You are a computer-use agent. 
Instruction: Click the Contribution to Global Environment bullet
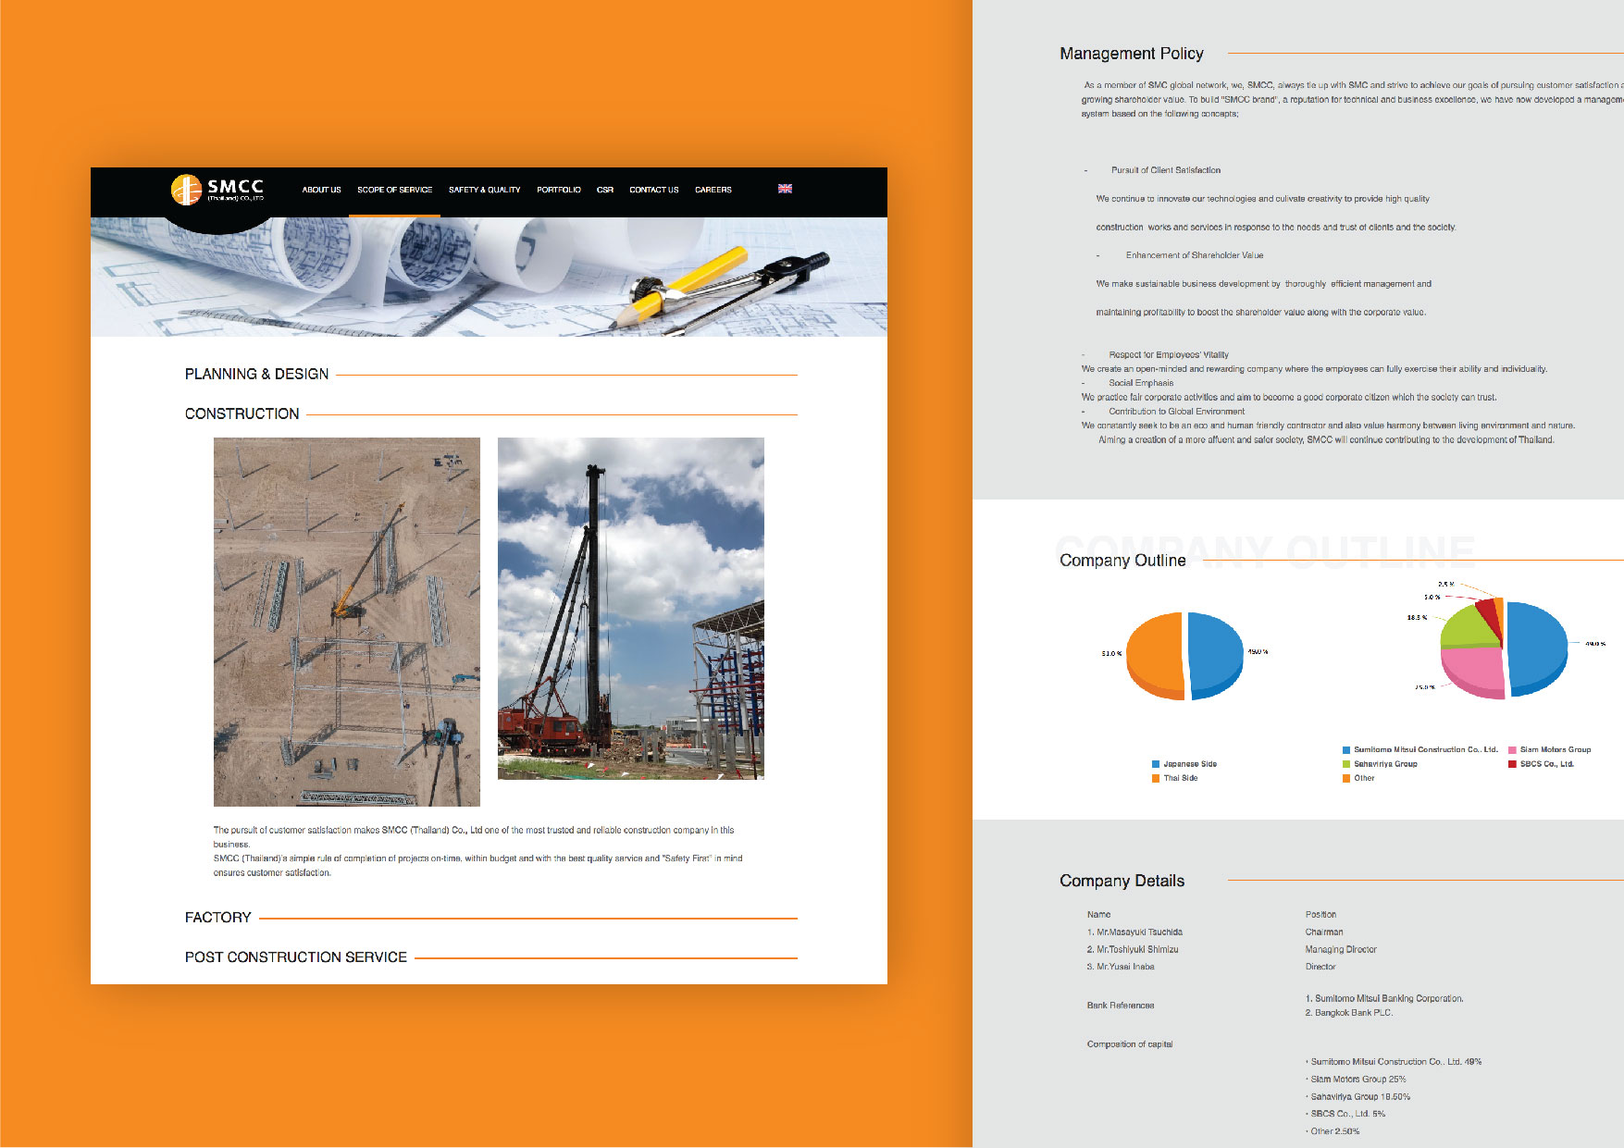(1177, 412)
